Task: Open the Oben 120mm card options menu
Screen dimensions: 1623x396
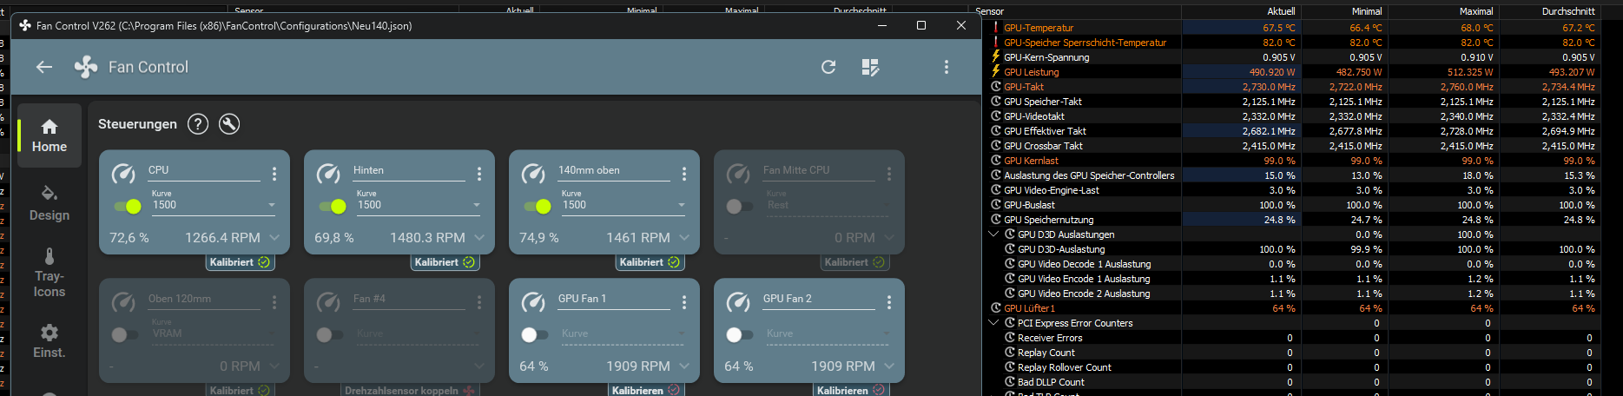Action: pos(274,302)
